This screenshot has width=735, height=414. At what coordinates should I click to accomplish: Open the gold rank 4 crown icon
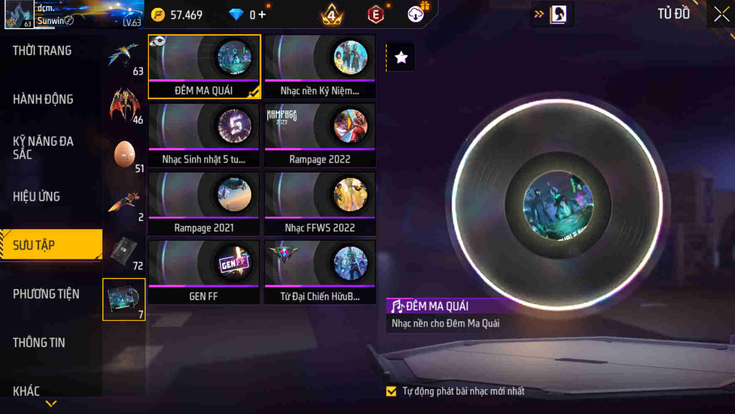click(331, 15)
